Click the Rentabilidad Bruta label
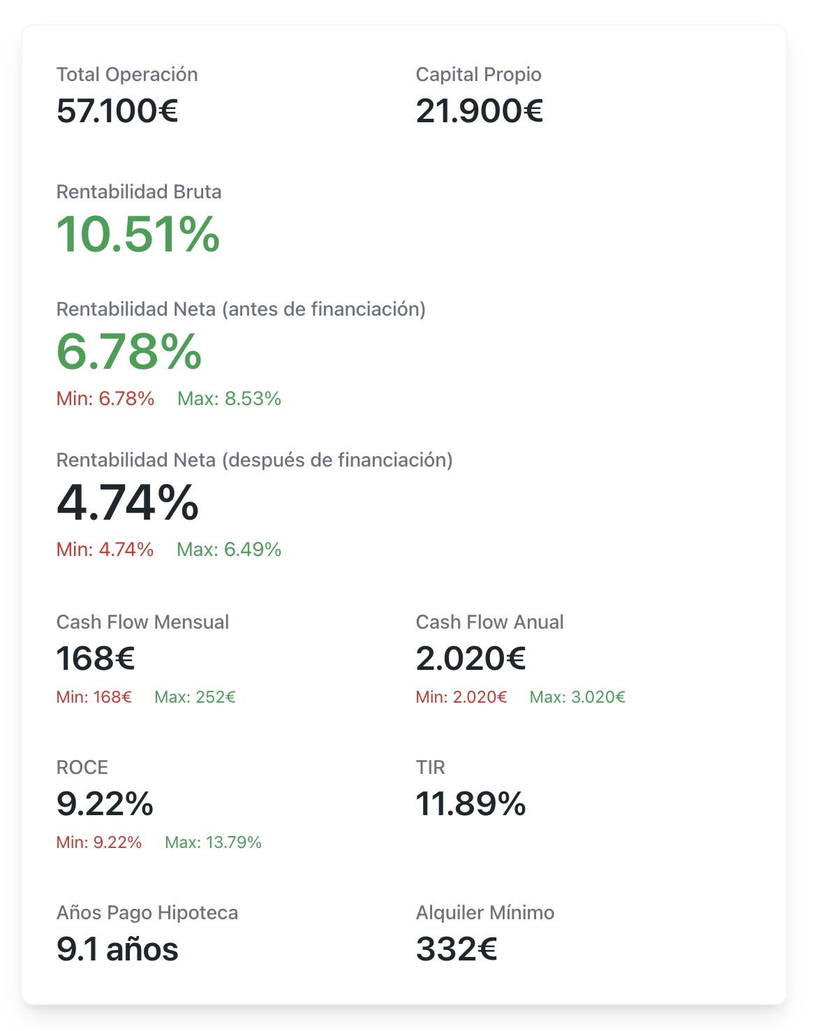The height and width of the screenshot is (1031, 814). pyautogui.click(x=139, y=192)
